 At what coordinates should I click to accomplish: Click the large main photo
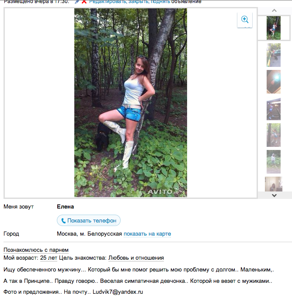click(x=131, y=103)
